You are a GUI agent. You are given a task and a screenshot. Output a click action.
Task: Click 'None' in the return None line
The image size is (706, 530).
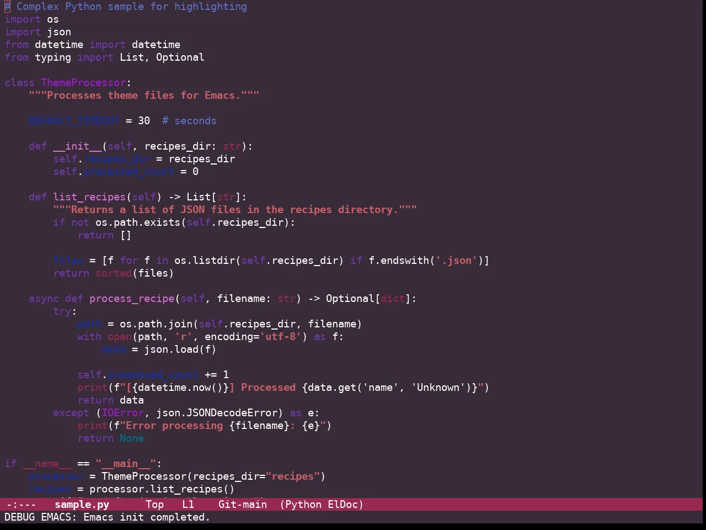point(132,438)
